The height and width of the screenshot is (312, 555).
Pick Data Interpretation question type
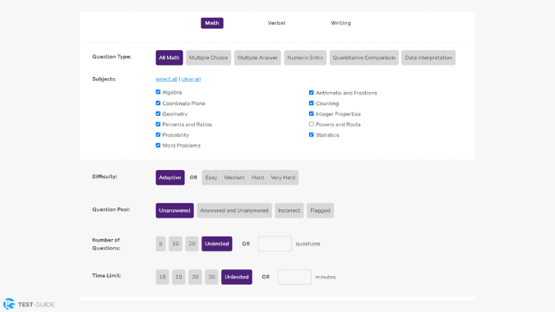[x=428, y=57]
